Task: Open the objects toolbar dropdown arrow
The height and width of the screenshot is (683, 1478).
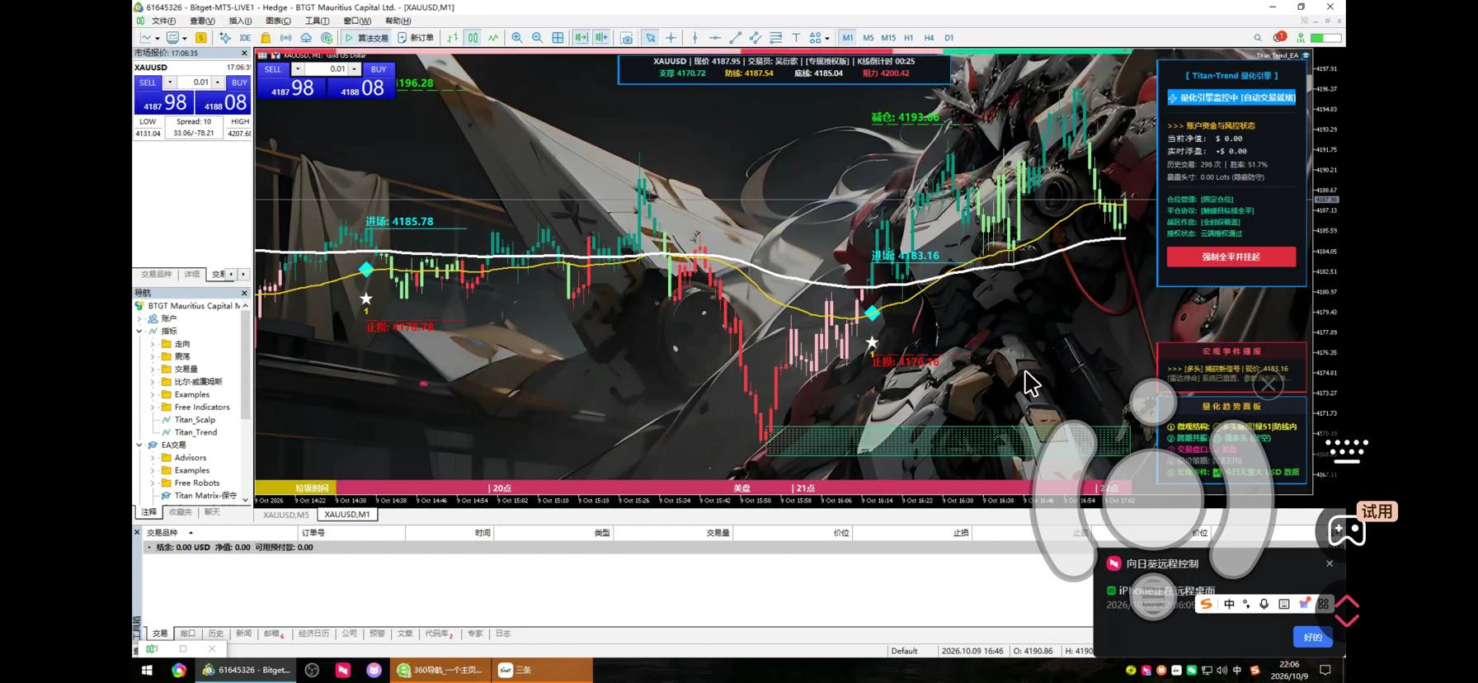Action: (827, 38)
